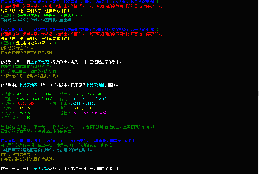This screenshot has width=259, height=174.
Task: Click the 你气息不匀 warning message
Action: click(x=31, y=76)
